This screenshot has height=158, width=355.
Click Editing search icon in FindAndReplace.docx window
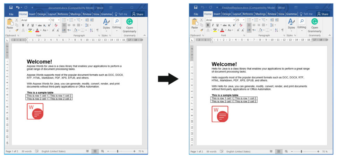coord(302,21)
